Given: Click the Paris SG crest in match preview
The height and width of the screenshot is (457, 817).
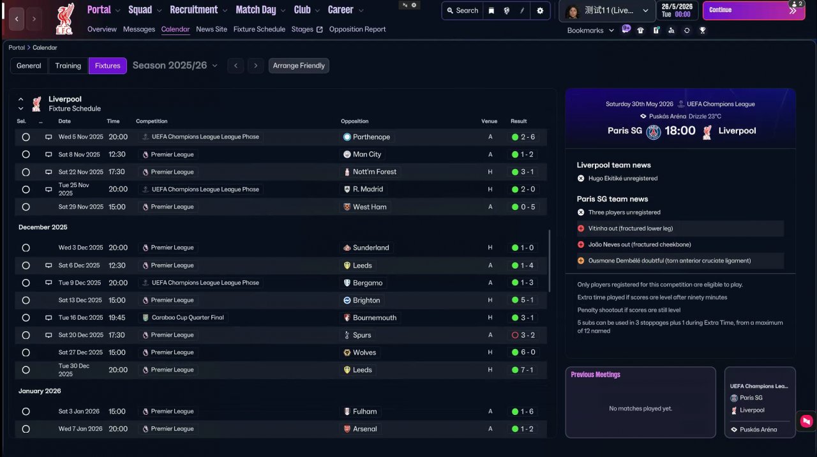Looking at the screenshot, I should pyautogui.click(x=654, y=131).
